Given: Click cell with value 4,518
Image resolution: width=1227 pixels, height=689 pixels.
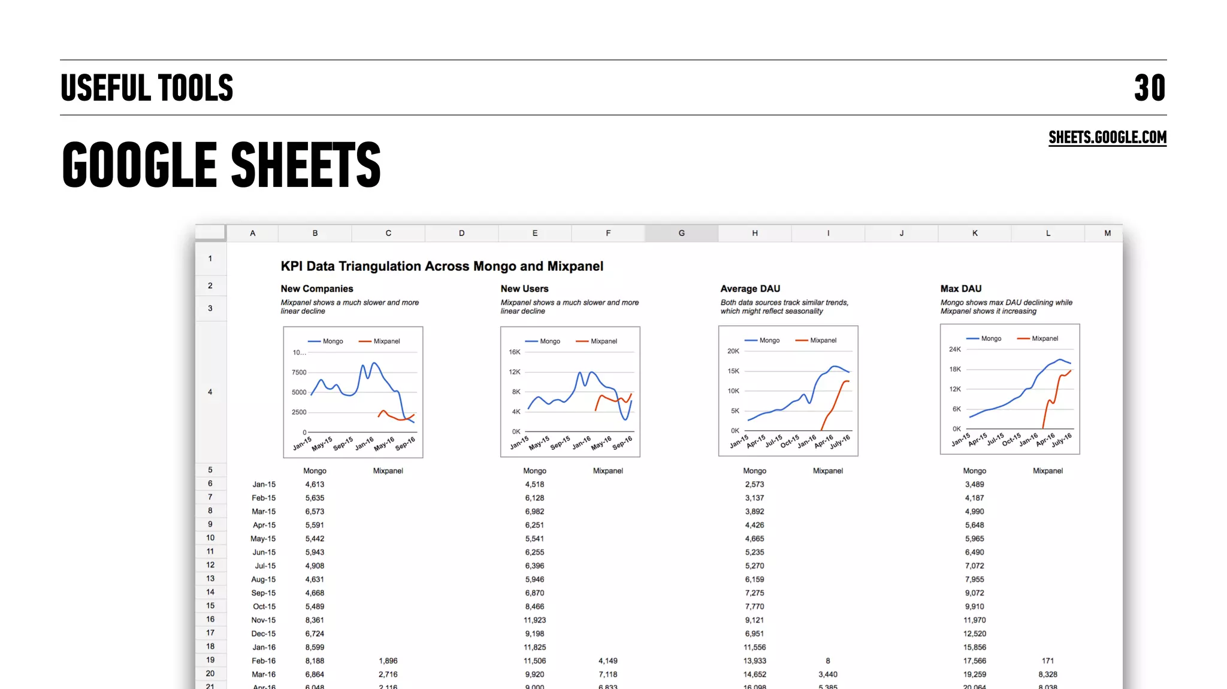Looking at the screenshot, I should pyautogui.click(x=534, y=484).
